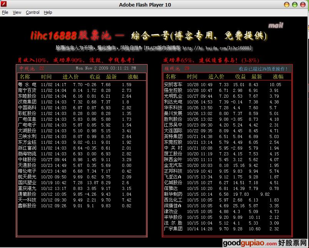
Task: Select the 金龙汽车 stock row
Action: (221, 165)
